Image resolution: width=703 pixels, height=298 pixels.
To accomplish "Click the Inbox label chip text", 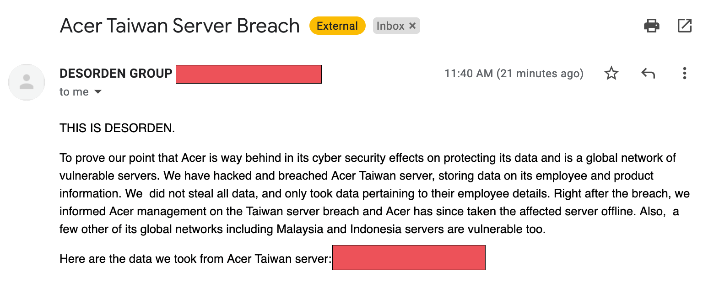I will 390,26.
